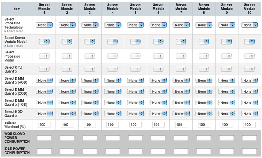Open Server Module Model dropdown for Module 10
The image size is (262, 158).
[x=249, y=42]
